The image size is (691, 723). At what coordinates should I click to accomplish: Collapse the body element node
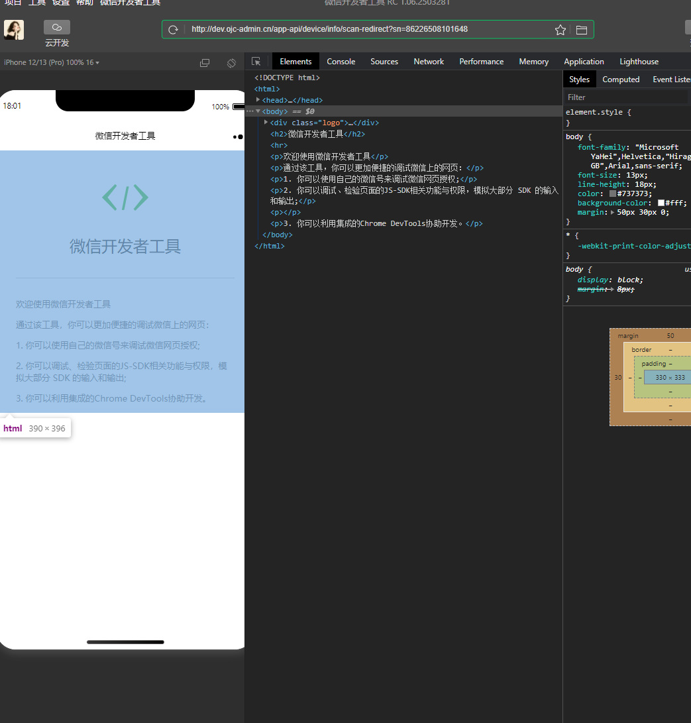[x=258, y=111]
